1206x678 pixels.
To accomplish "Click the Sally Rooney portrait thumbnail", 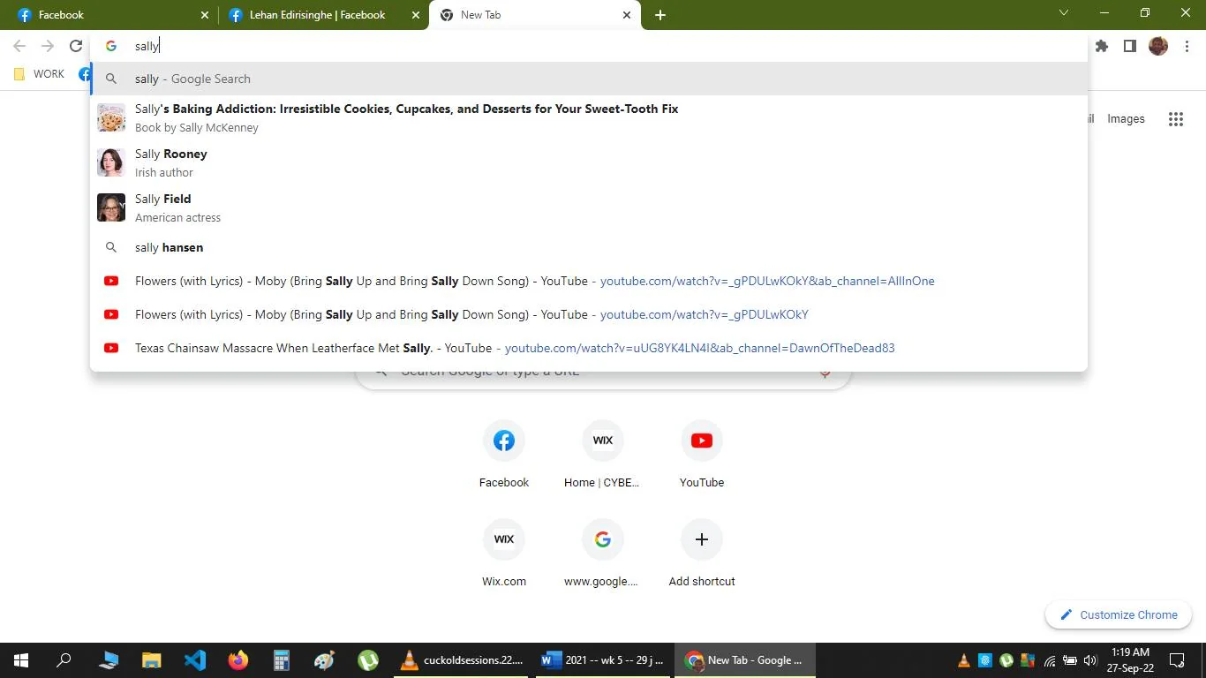I will tap(111, 162).
